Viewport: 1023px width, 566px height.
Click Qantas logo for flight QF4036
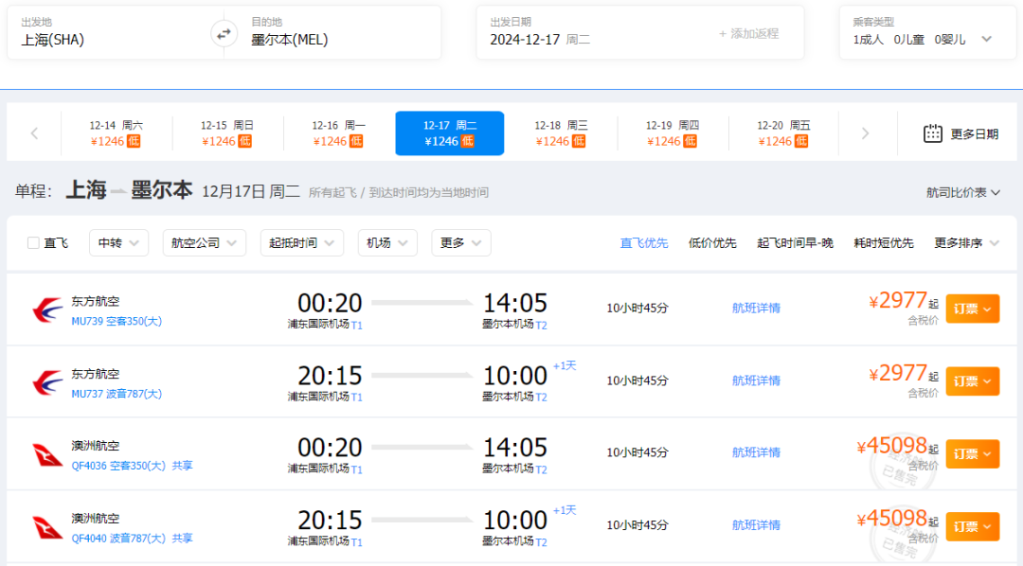click(47, 454)
